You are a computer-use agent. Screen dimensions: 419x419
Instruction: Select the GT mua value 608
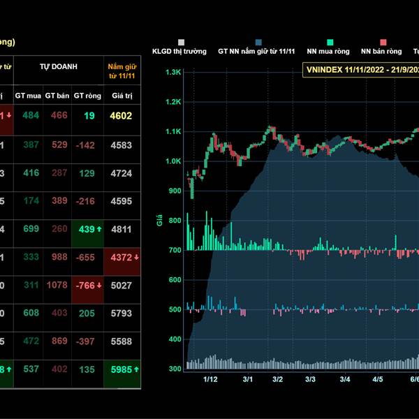pyautogui.click(x=31, y=313)
